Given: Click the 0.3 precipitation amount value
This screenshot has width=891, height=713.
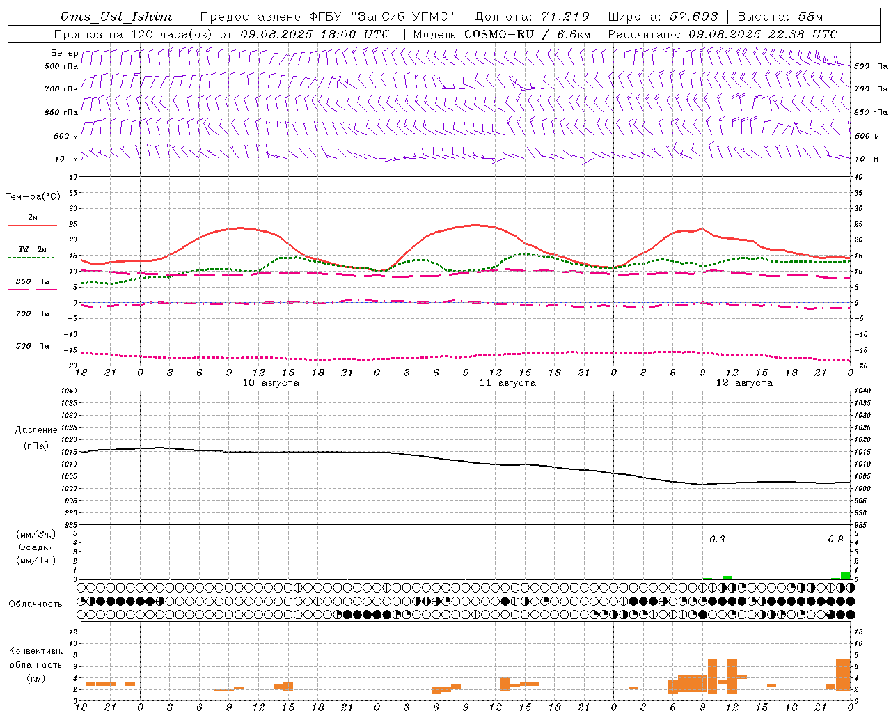Looking at the screenshot, I should 717,540.
